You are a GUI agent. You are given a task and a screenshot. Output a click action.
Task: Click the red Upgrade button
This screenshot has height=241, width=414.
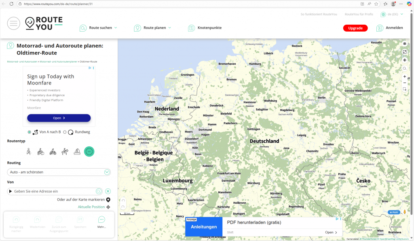[355, 28]
